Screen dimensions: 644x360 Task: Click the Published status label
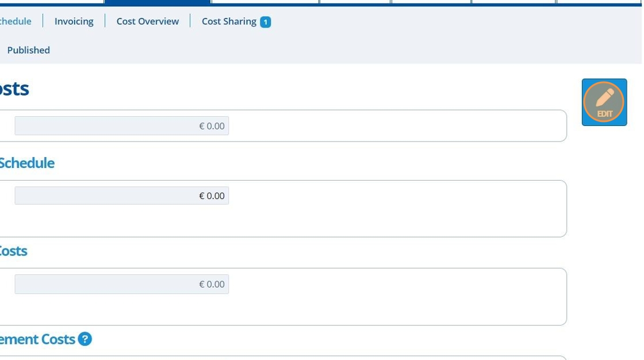coord(28,50)
